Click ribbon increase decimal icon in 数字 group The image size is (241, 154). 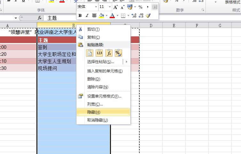[194, 1]
